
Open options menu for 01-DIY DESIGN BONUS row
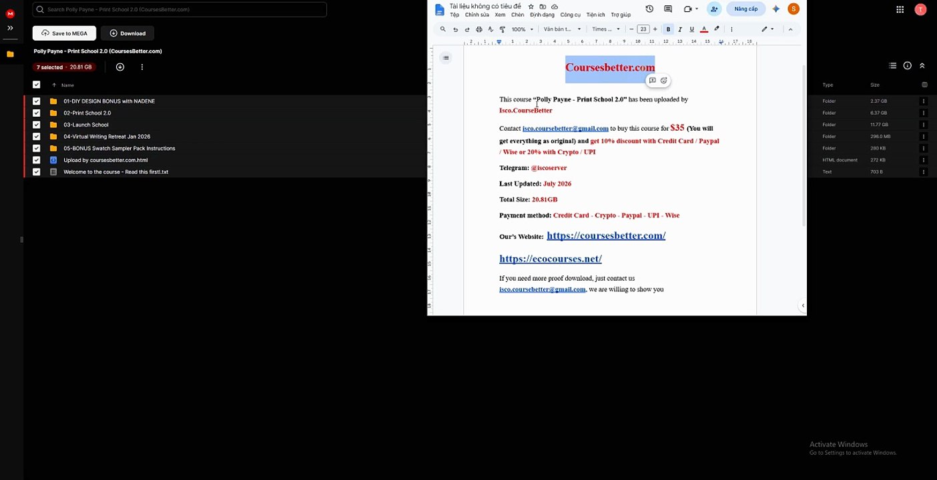tap(924, 101)
